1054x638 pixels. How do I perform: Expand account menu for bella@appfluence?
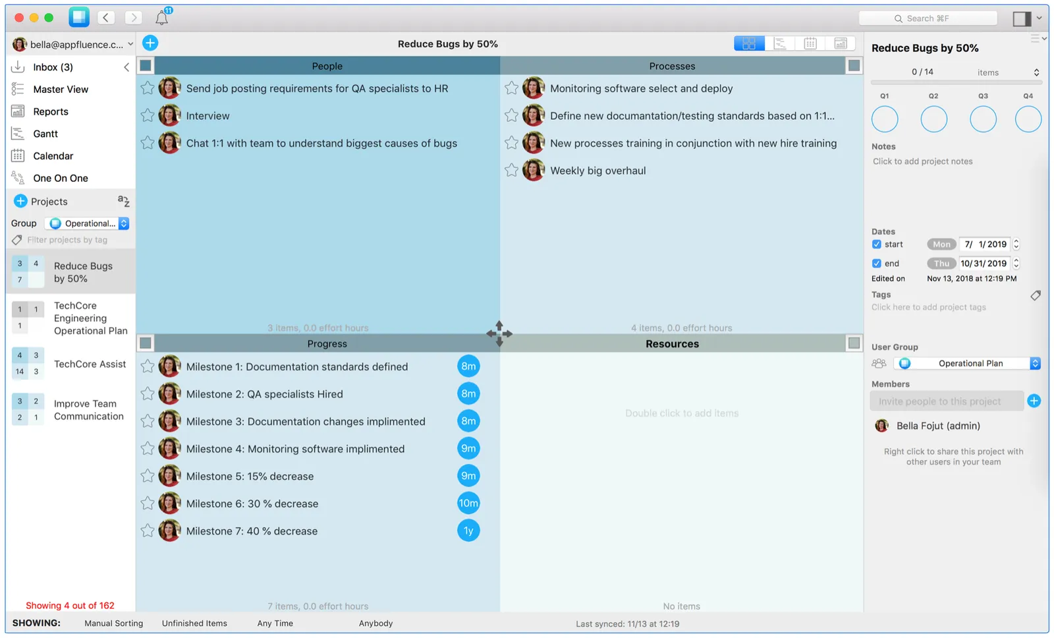click(x=72, y=44)
